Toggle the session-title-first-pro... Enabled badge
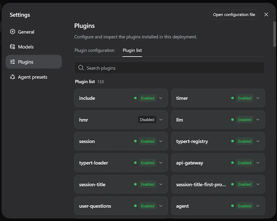Viewport: 277px width, 221px height. 245,184
